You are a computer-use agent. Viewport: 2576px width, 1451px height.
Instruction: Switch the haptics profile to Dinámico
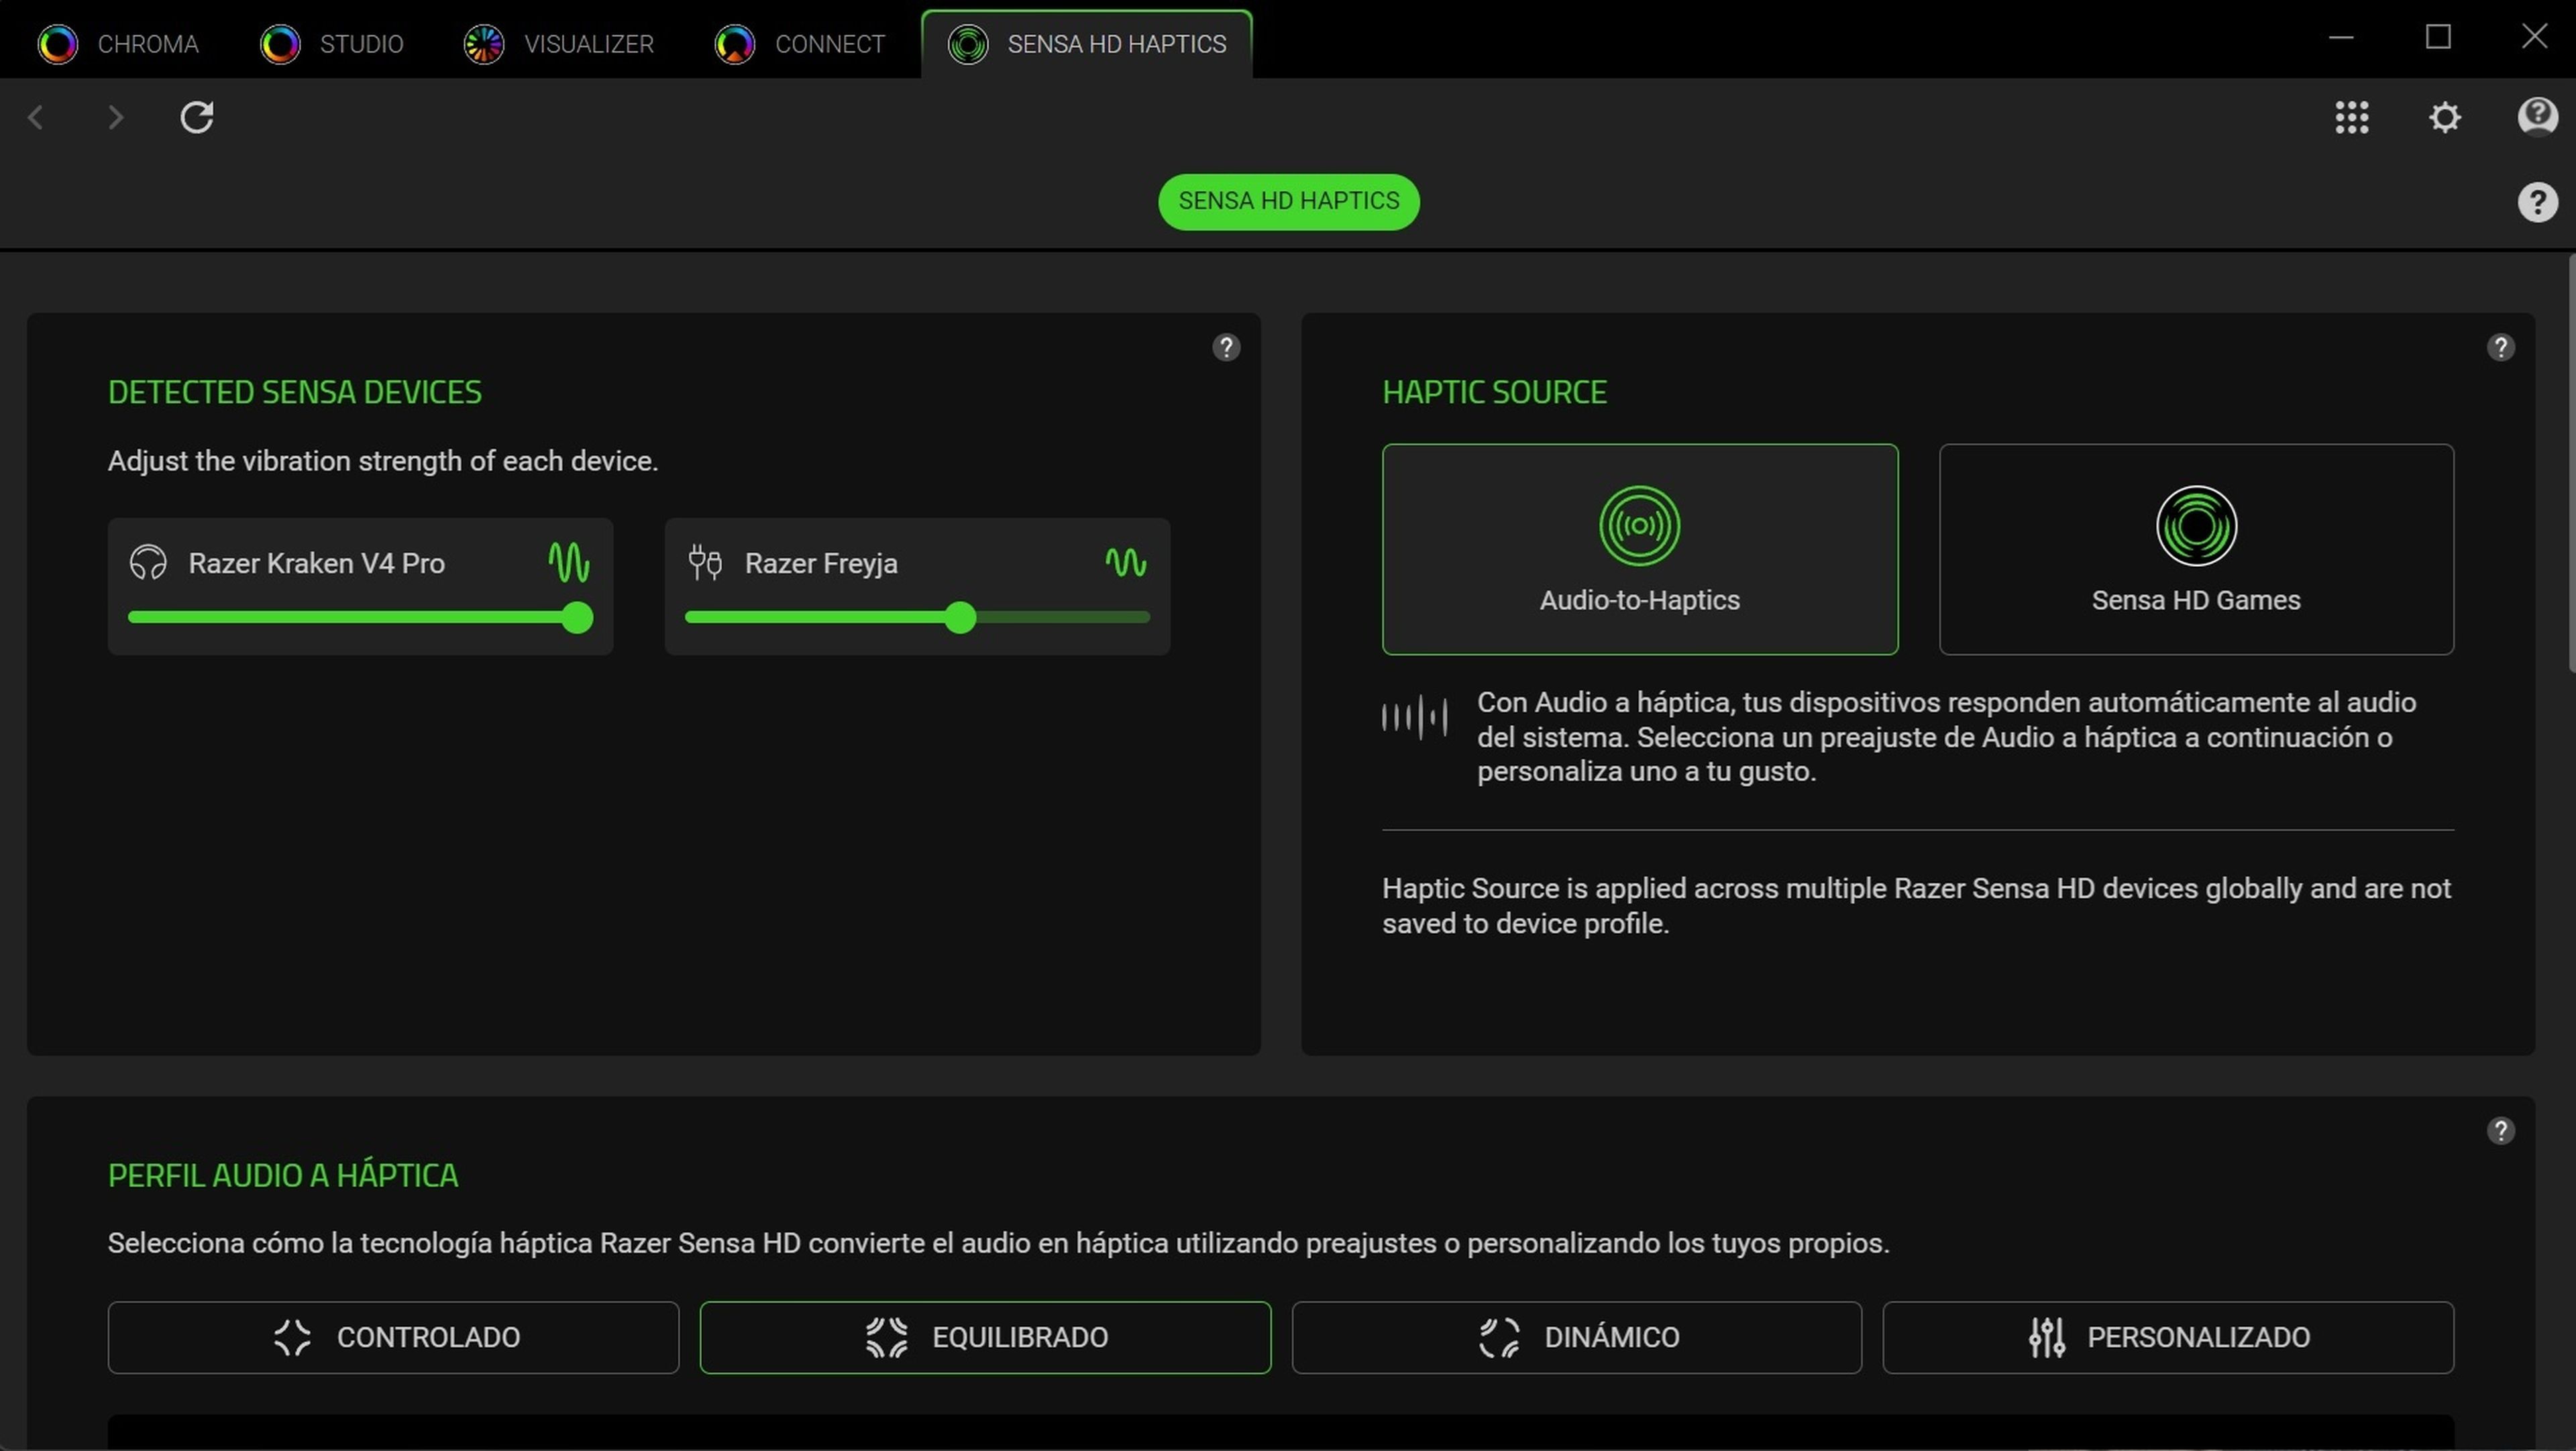pos(1577,1337)
